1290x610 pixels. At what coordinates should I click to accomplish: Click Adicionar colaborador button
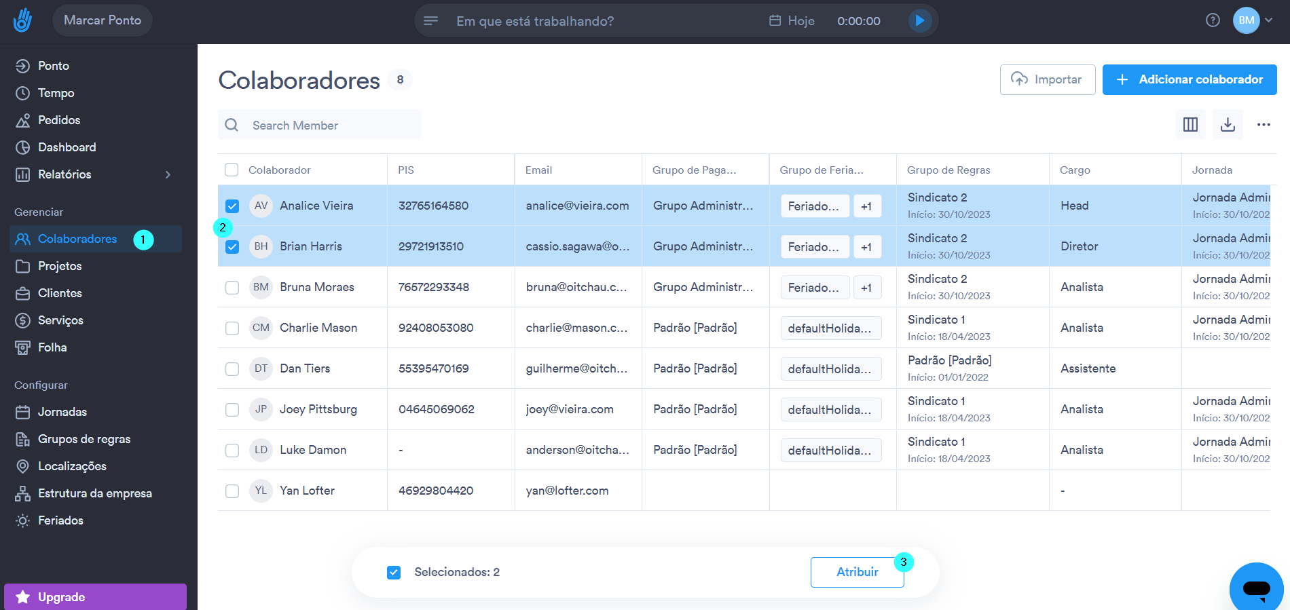1190,79
